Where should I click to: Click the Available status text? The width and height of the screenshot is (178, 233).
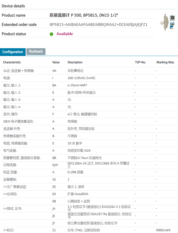65,34
